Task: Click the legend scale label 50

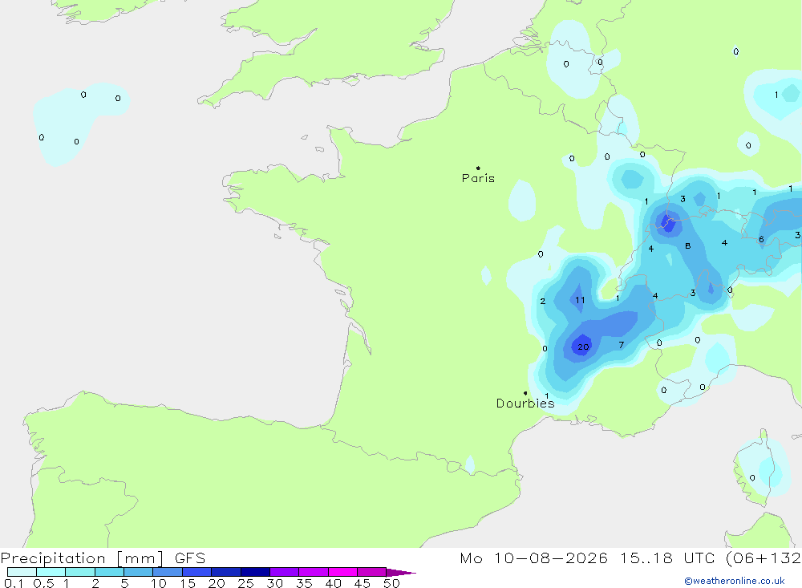Action: coord(391,583)
